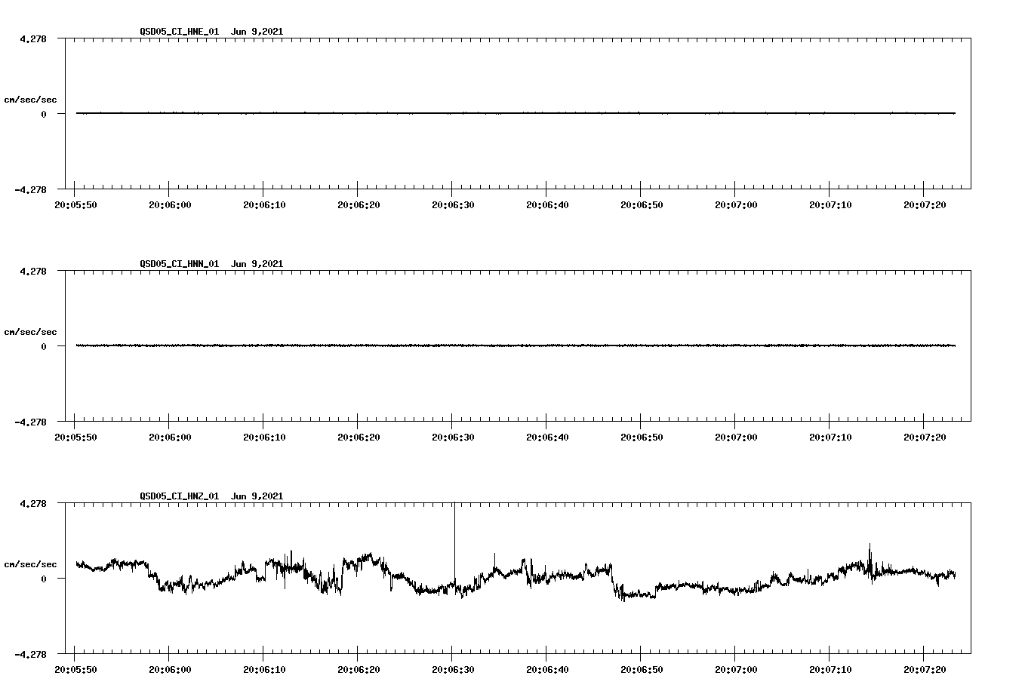Image resolution: width=1025 pixels, height=697 pixels.
Task: Click the 20:05:50 time label under HNZ chart
Action: [75, 669]
